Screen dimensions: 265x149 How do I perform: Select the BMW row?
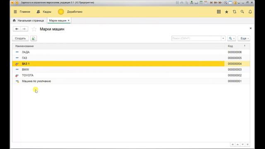tap(131, 70)
